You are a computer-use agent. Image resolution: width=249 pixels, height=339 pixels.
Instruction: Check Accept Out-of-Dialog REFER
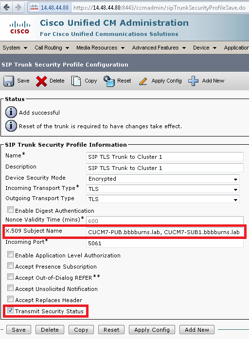pos(10,276)
